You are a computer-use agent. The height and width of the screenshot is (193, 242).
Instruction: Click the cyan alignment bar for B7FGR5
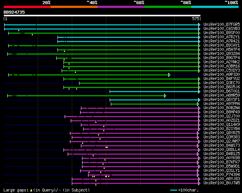[101, 25]
